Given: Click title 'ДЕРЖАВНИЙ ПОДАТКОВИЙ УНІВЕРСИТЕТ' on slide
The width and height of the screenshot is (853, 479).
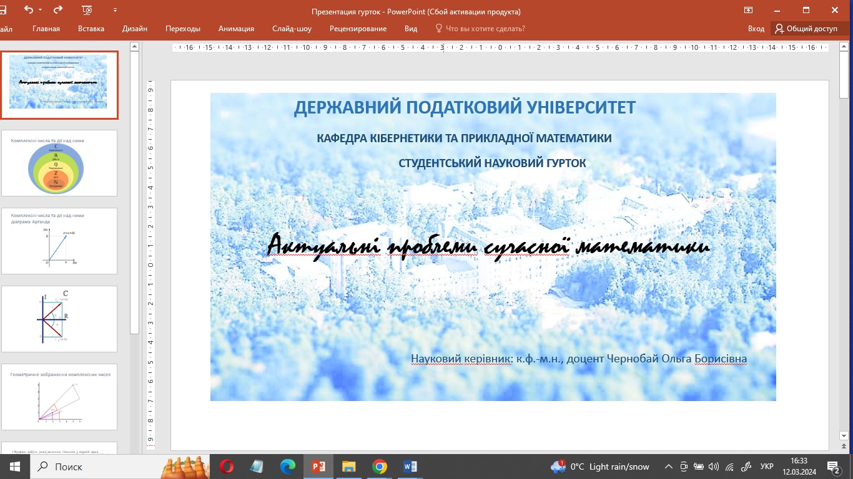Looking at the screenshot, I should click(465, 107).
